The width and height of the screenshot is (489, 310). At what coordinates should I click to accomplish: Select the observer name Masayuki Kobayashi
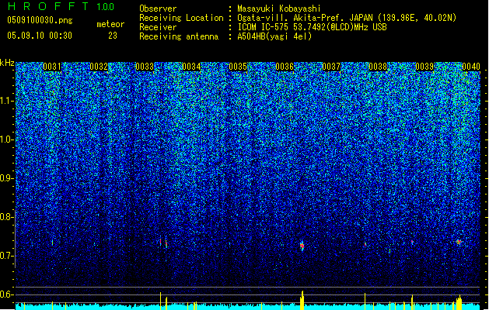pos(279,9)
